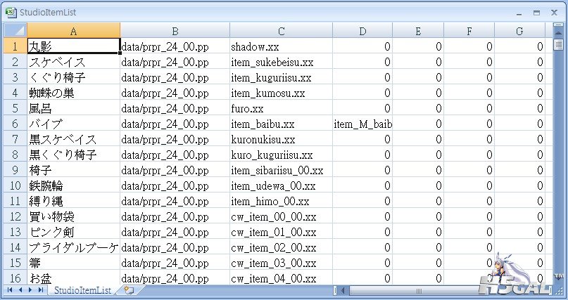Click the Select All corner button
The height and width of the screenshot is (300, 568).
pyautogui.click(x=15, y=30)
